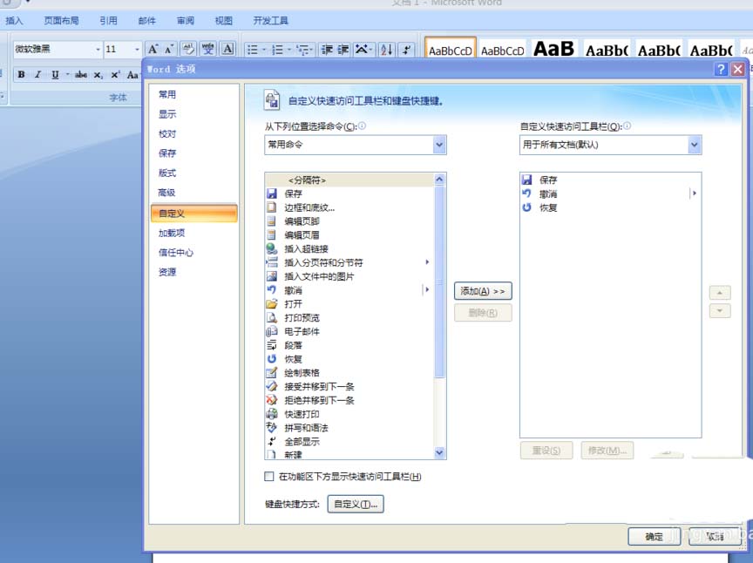This screenshot has width=753, height=563.
Task: Click the 修改(M)... button
Action: (x=607, y=451)
